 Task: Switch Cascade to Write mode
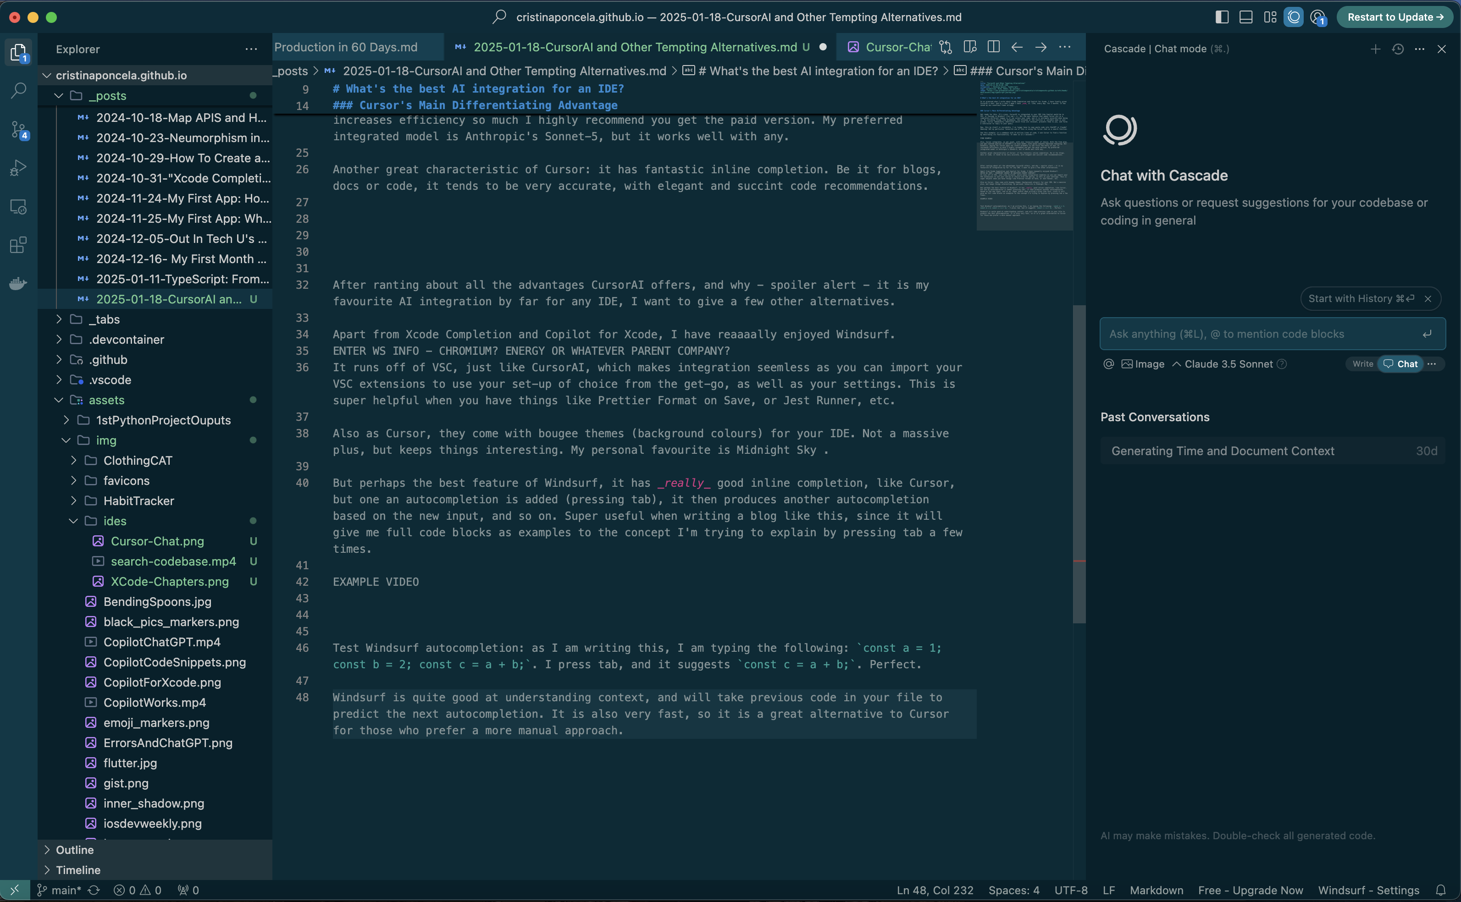[1363, 364]
